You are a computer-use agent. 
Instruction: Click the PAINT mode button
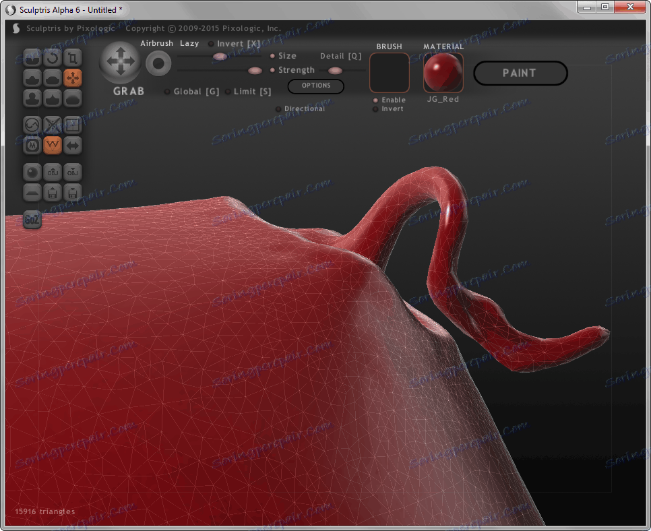pyautogui.click(x=520, y=73)
